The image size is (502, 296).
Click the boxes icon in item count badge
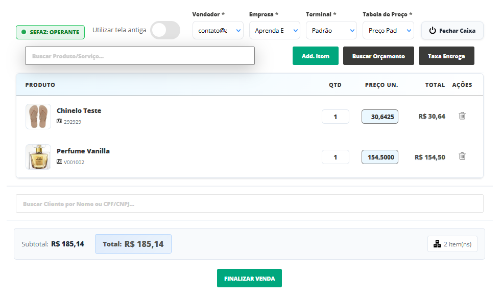tap(437, 244)
